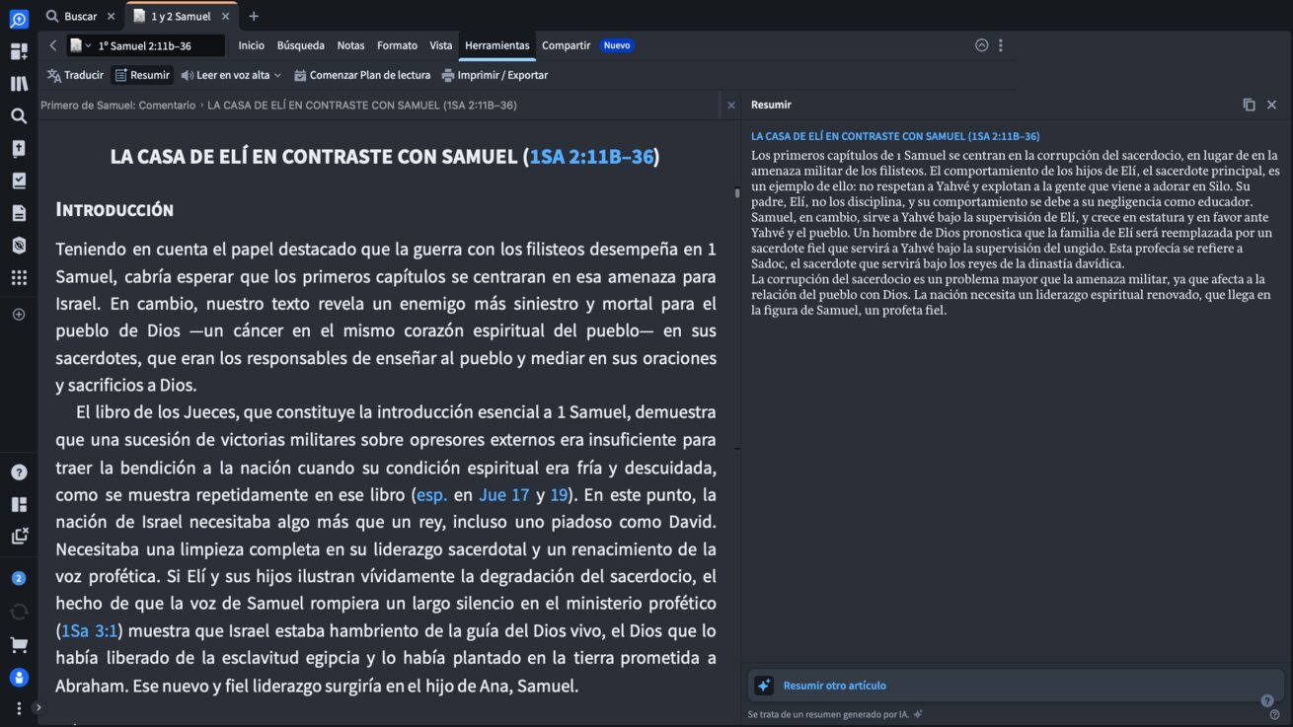1293x727 pixels.
Task: Open the Vista menu
Action: click(441, 45)
